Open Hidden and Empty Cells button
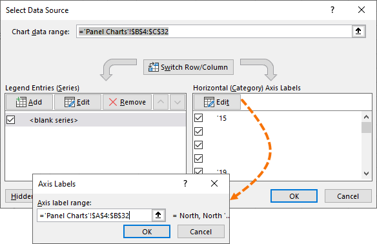This screenshot has height=244, width=377. click(19, 196)
